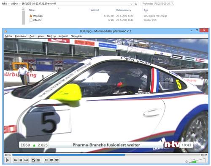Open the Zvuk menu

click(32, 36)
